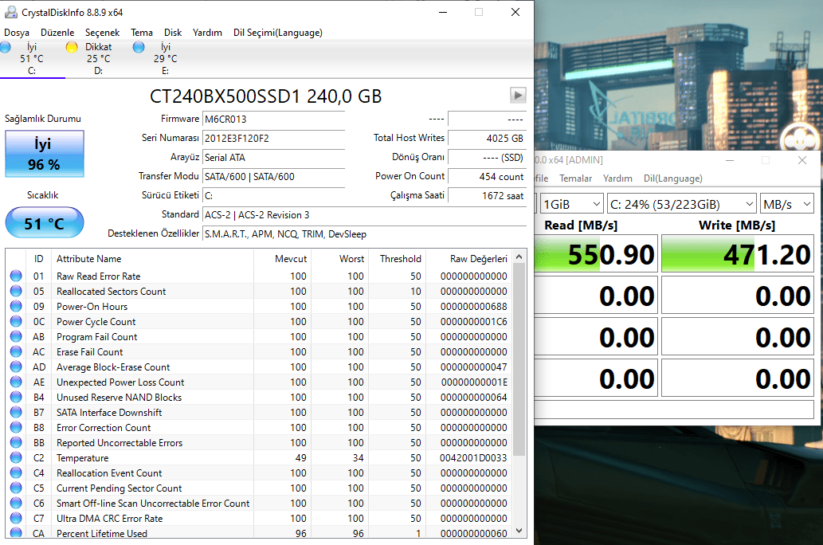Click the serial number field 2012E3F120F2
This screenshot has height=545, width=823.
pos(273,138)
